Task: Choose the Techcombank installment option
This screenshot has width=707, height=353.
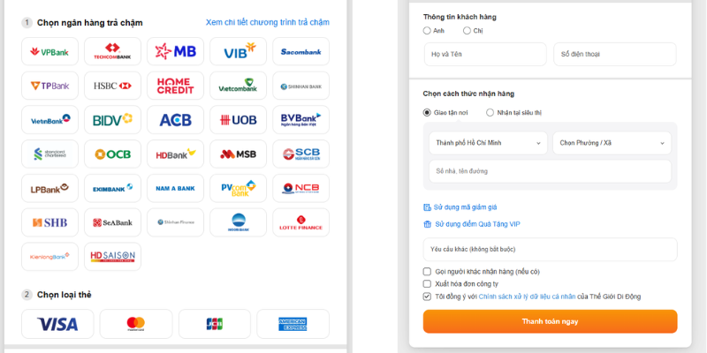Action: 112,52
